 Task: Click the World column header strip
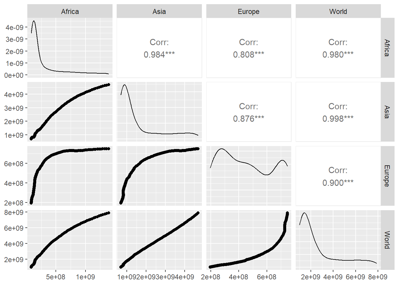pos(338,11)
